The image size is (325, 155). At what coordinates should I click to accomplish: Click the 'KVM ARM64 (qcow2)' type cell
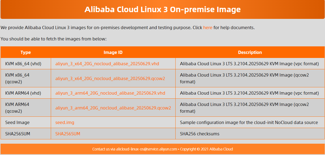point(17,108)
